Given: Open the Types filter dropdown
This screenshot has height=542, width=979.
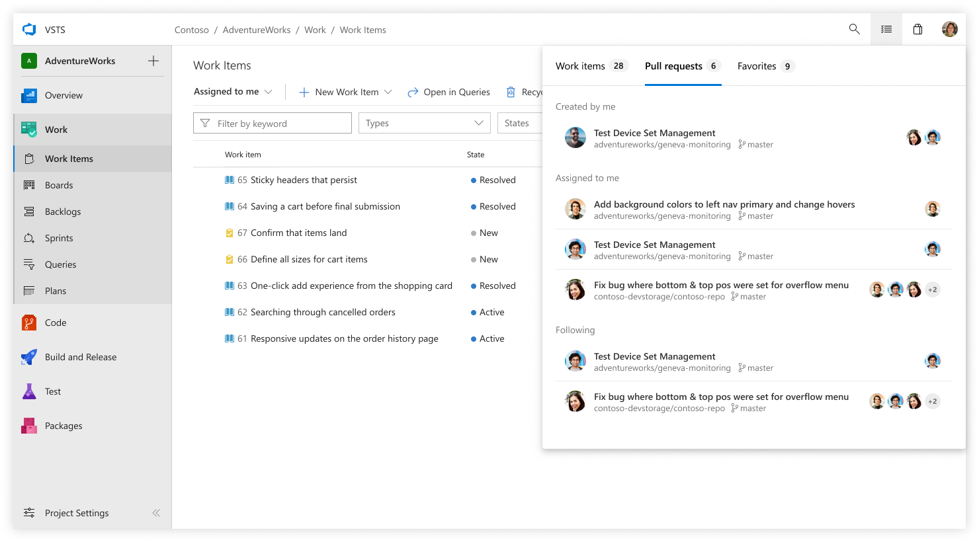Looking at the screenshot, I should [x=425, y=123].
